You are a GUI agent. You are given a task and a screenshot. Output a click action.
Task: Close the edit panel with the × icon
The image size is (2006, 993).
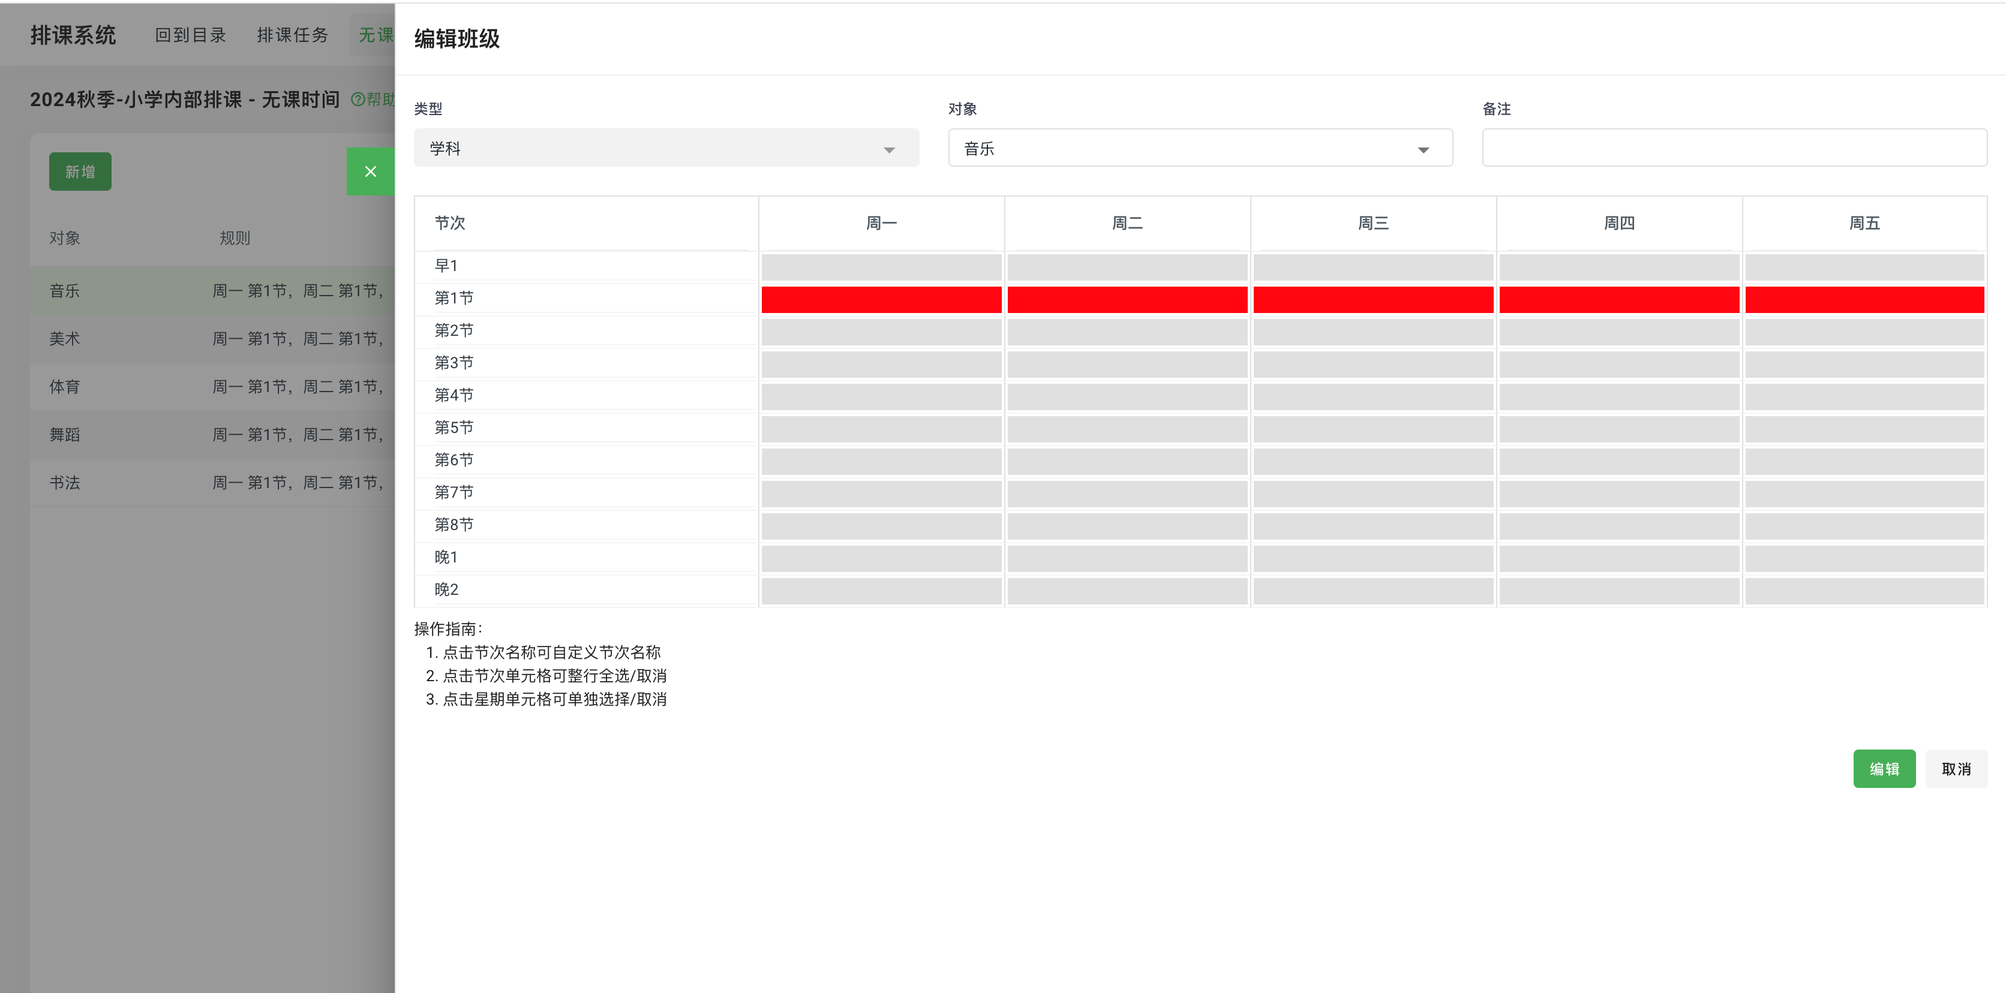(371, 171)
